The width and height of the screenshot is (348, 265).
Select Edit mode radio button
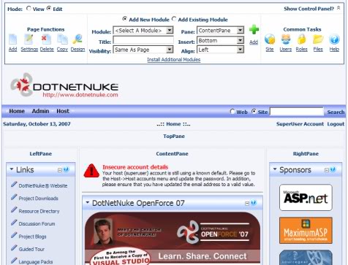49,9
